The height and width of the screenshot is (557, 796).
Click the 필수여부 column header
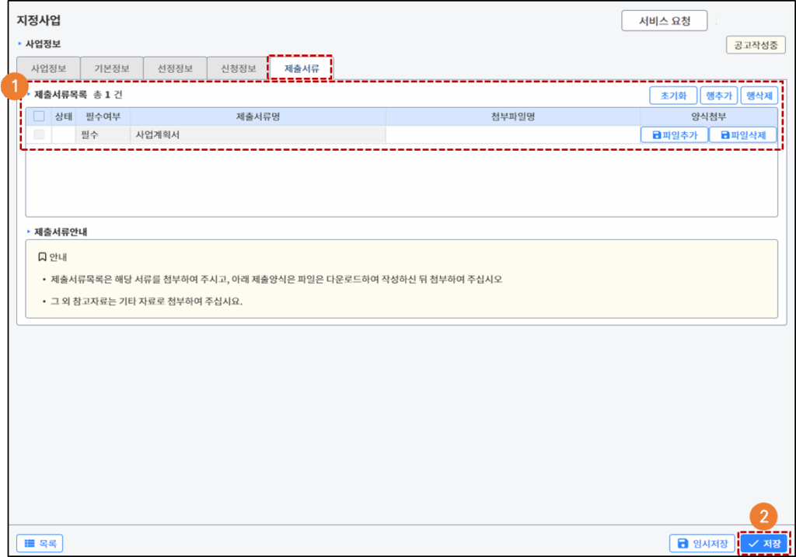(103, 117)
